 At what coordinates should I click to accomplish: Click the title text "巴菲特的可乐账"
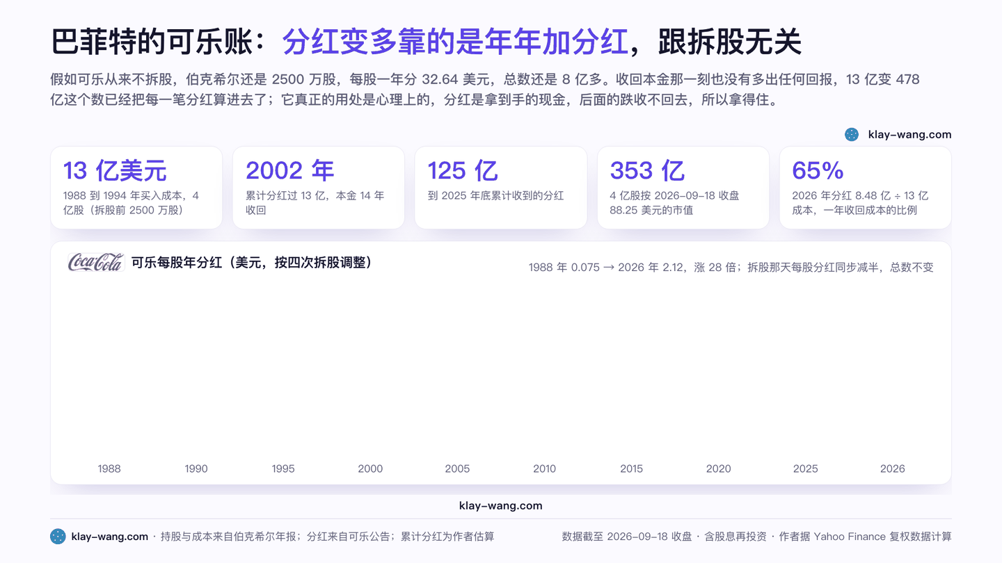tap(153, 42)
